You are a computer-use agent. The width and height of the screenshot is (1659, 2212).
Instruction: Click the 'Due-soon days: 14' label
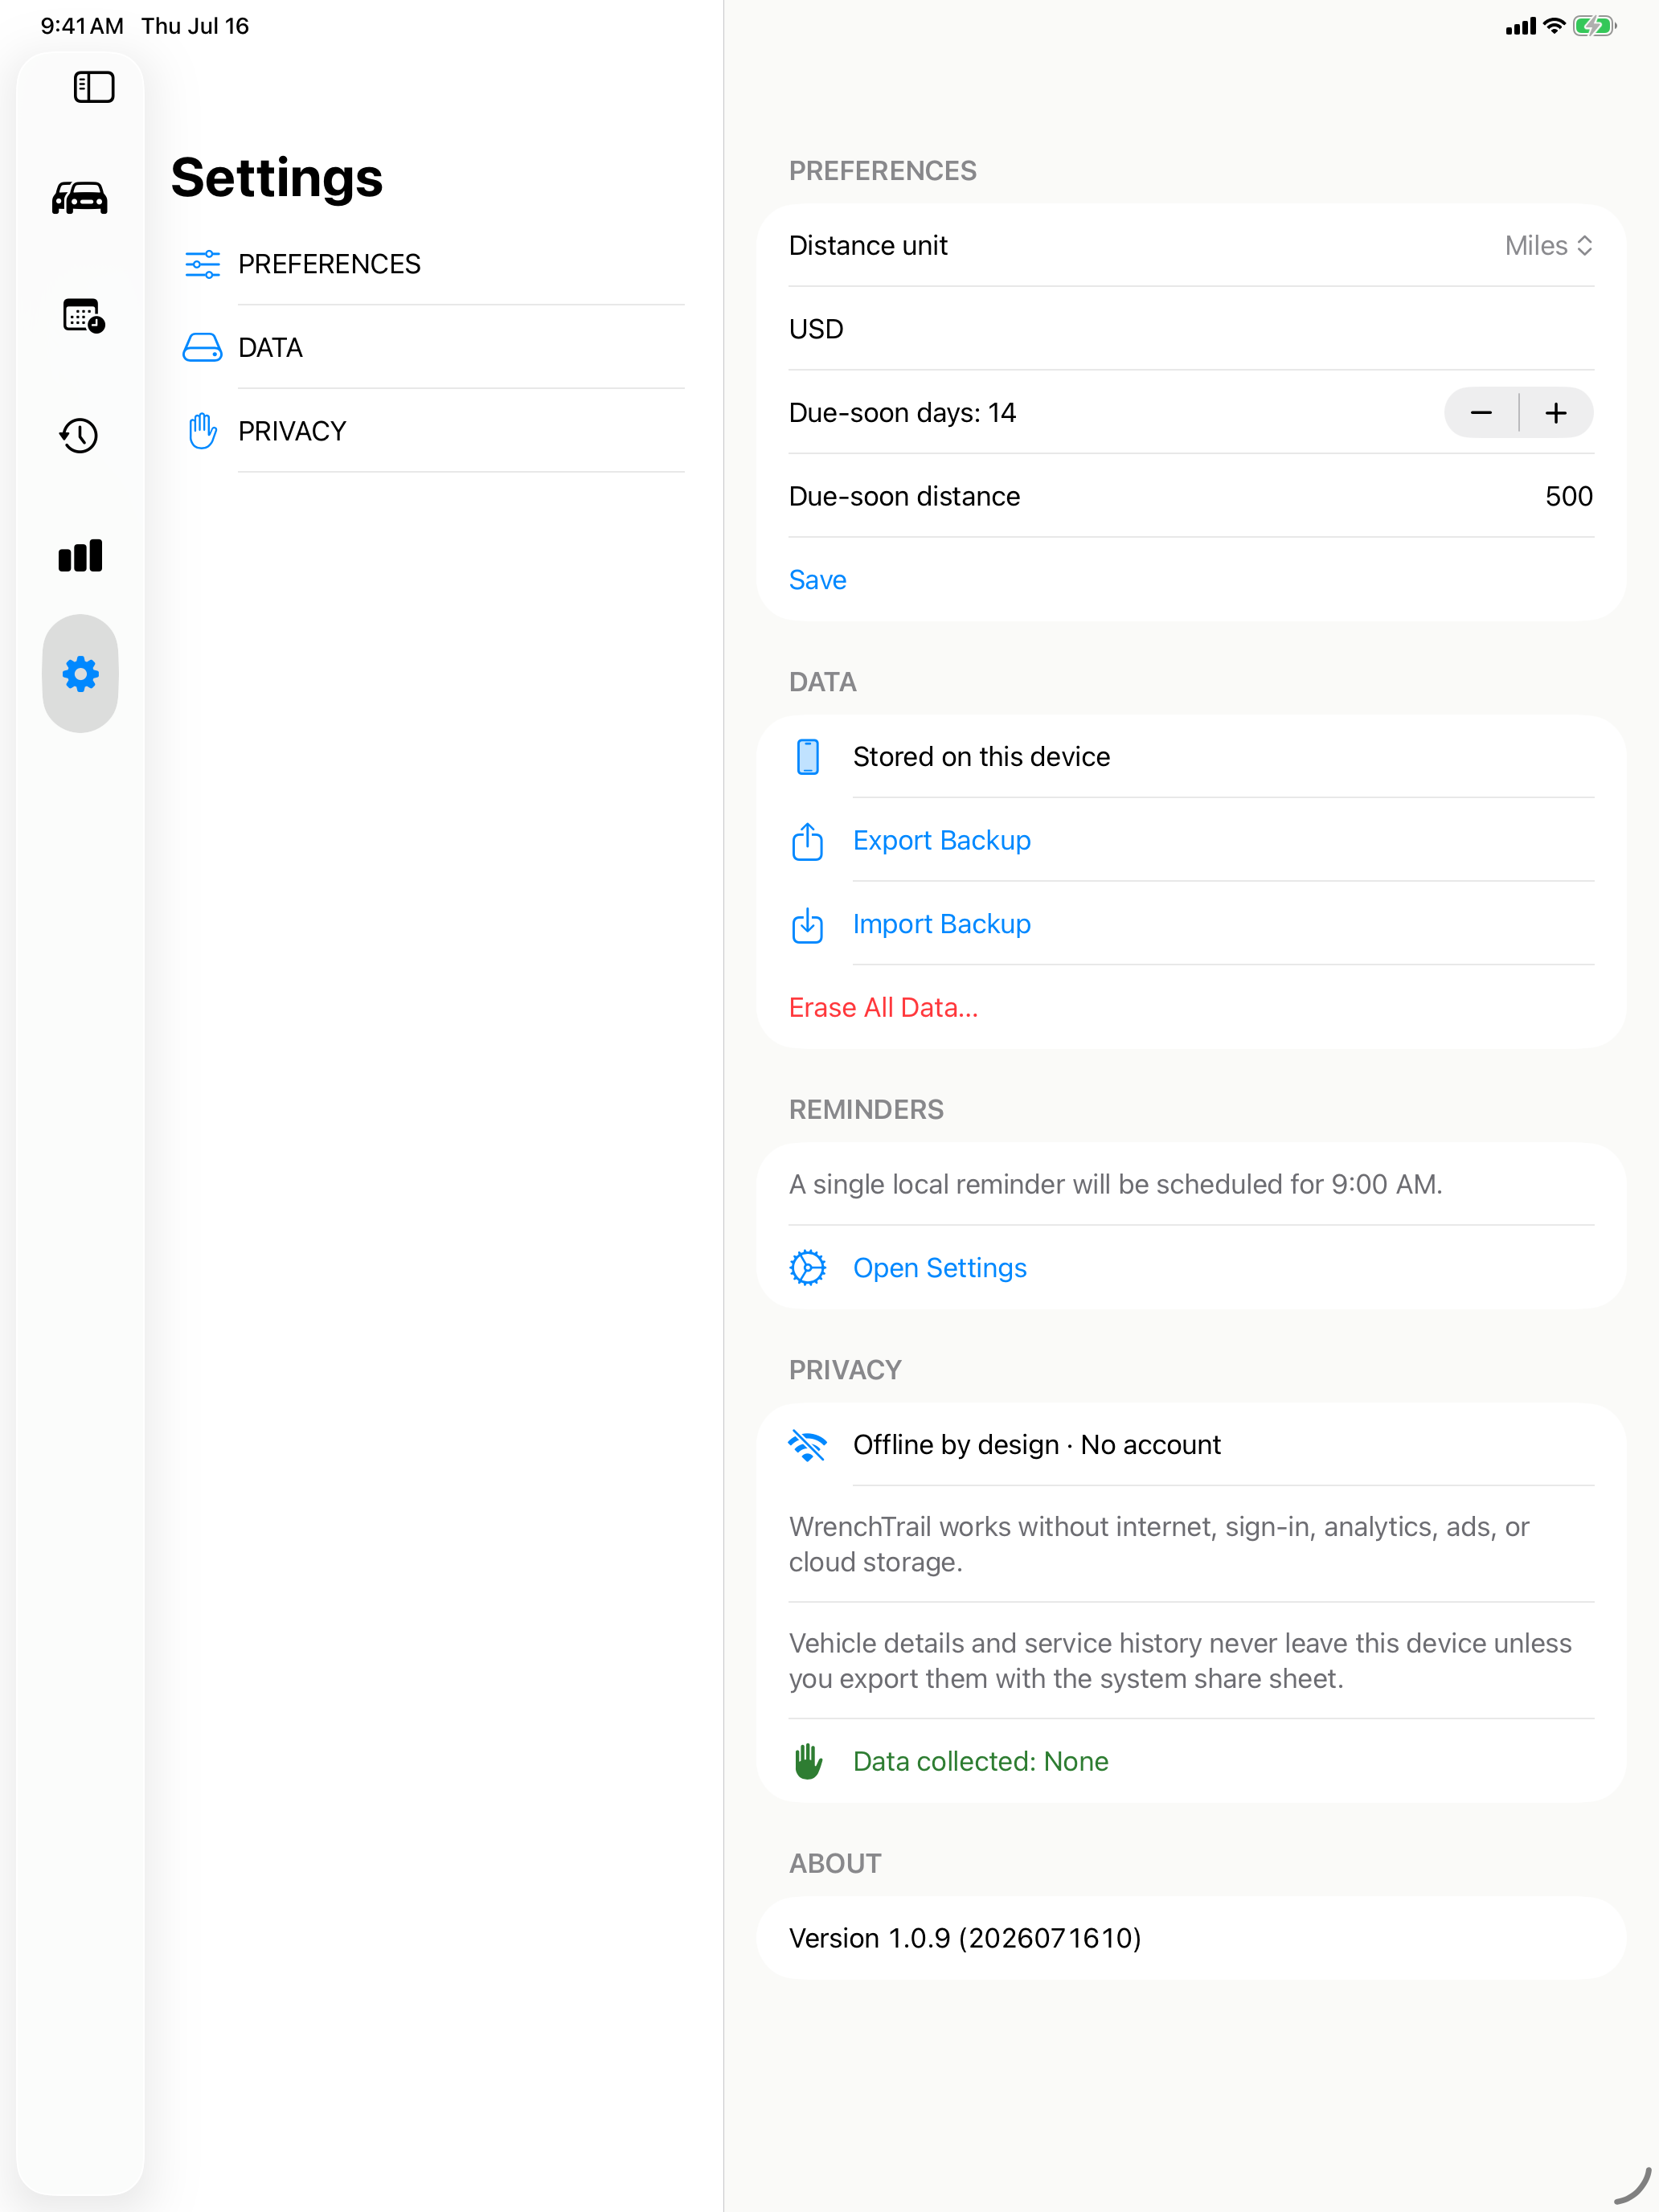coord(902,413)
